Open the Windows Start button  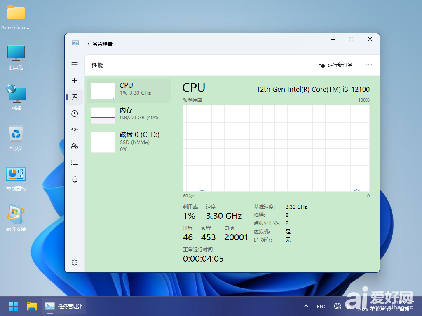click(x=13, y=306)
